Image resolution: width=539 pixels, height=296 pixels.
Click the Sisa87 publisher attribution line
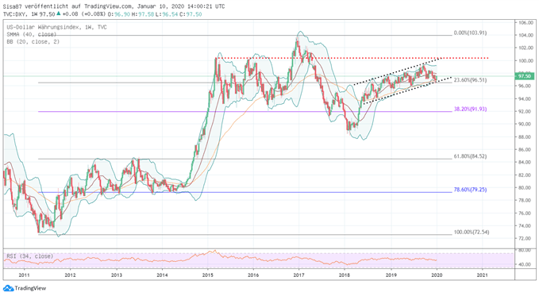114,6
